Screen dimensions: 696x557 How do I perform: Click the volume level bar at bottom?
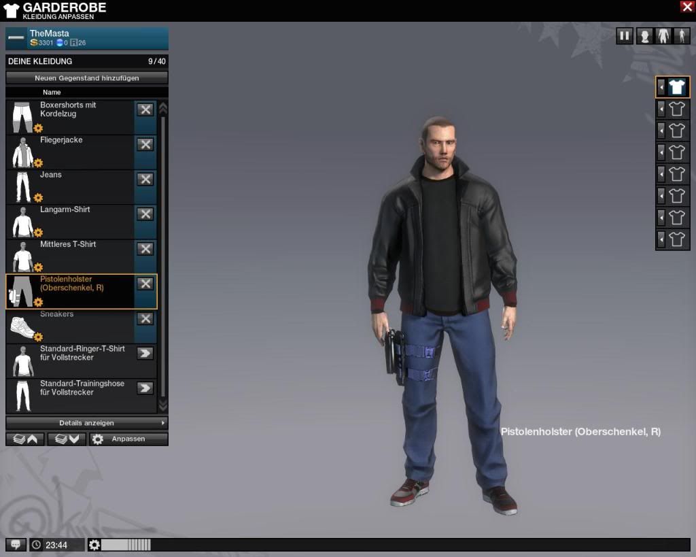(126, 545)
